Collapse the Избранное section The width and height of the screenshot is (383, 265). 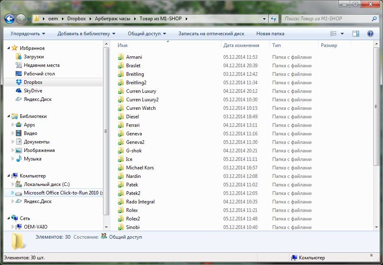(9, 48)
